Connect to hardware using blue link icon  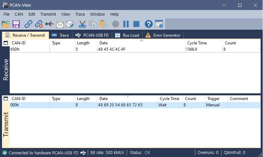(28, 24)
